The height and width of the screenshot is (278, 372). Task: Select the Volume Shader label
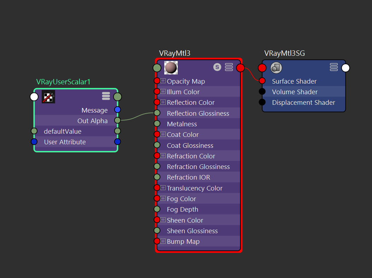coord(295,92)
